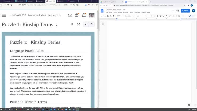197x111 pixels.
Task: Toggle bold formatting
Action: [158, 16]
